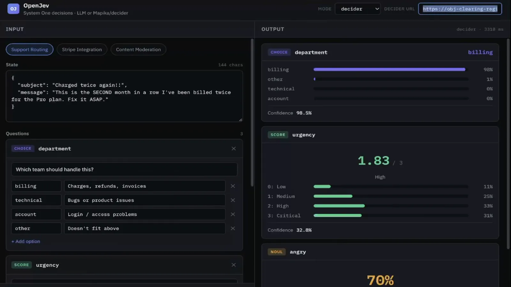Remove the department question card
511x287 pixels.
pos(233,149)
